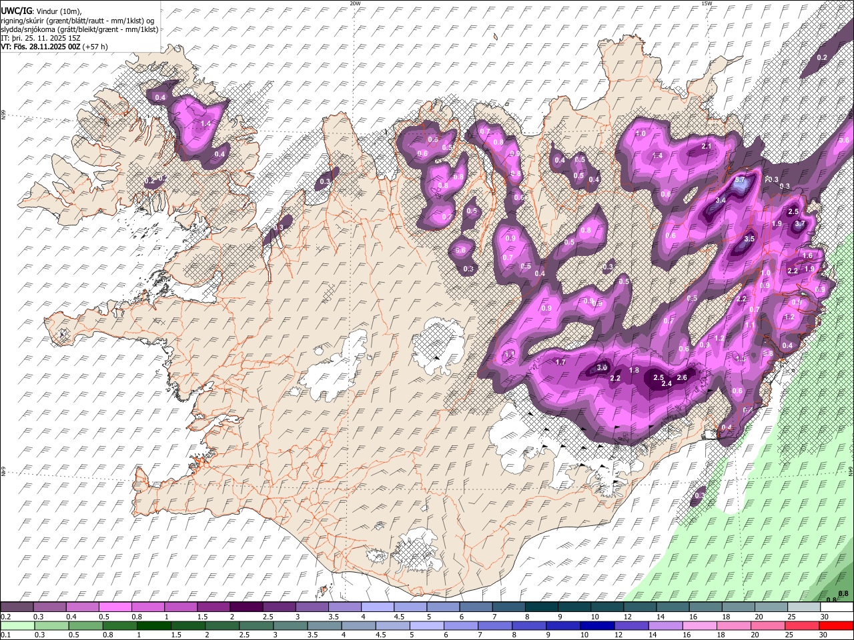Click the 3.0 snowfall value on the map
This screenshot has height=640, width=854.
[x=602, y=367]
